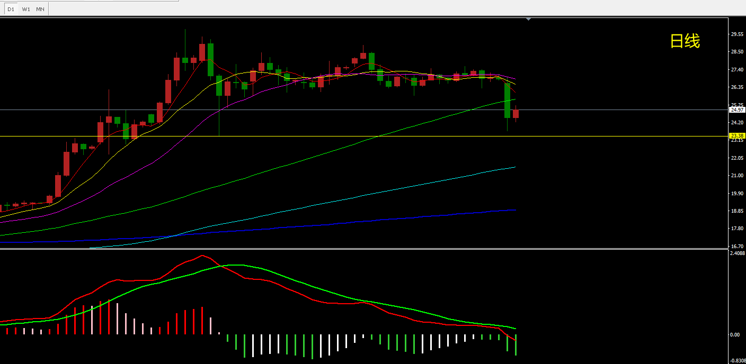Click the yellow 23.38 price level label
The height and width of the screenshot is (364, 746).
coord(738,136)
